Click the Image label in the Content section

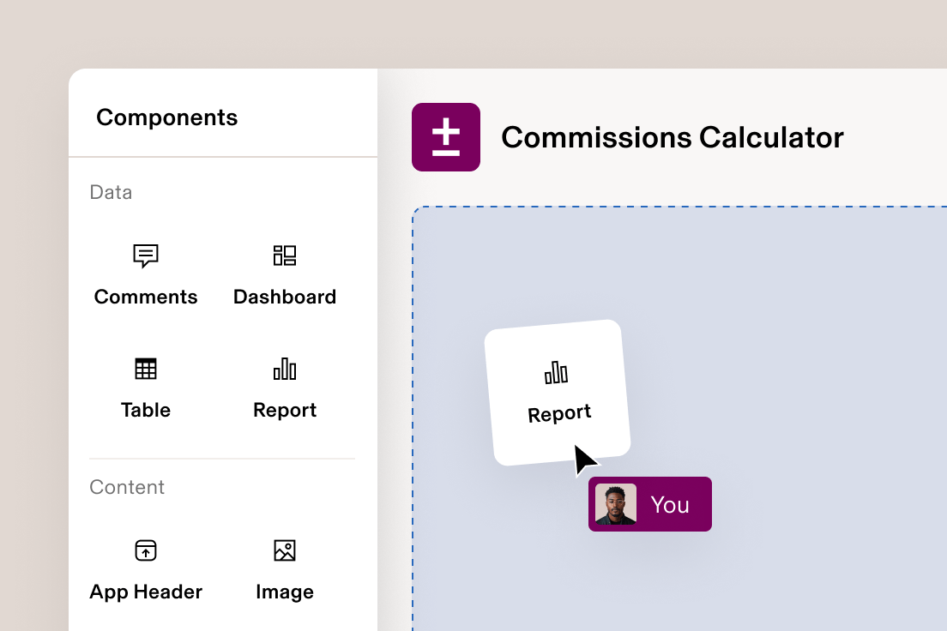(x=285, y=592)
